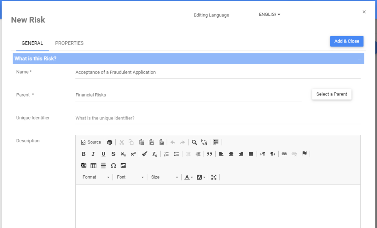The height and width of the screenshot is (228, 377).
Task: Click the Copy icon in the editor toolbar
Action: [x=131, y=142]
